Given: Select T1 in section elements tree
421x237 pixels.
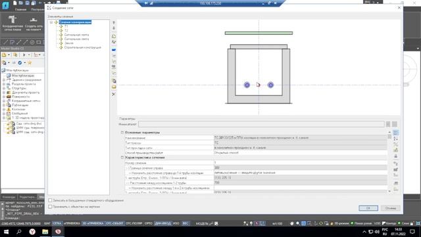Looking at the screenshot, I should (x=66, y=26).
